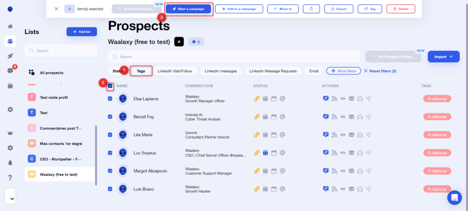Click the red Delete button
Image resolution: width=468 pixels, height=211 pixels.
401,9
